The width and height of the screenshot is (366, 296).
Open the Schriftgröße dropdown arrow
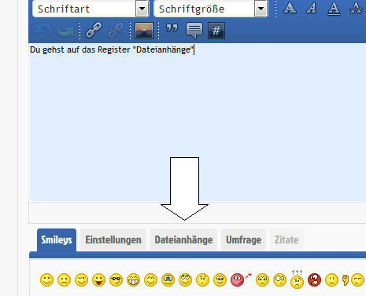[261, 9]
